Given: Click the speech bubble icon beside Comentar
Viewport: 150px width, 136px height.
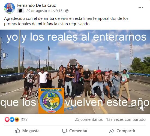Looking at the screenshot, I should [64, 131].
